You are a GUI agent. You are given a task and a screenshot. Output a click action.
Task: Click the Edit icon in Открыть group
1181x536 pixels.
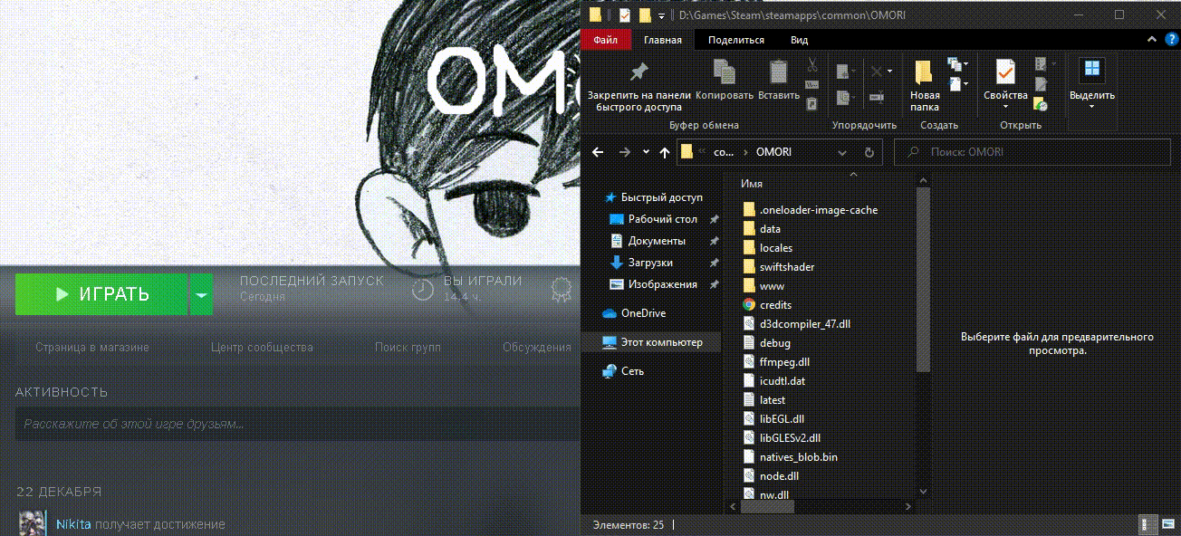click(1041, 84)
